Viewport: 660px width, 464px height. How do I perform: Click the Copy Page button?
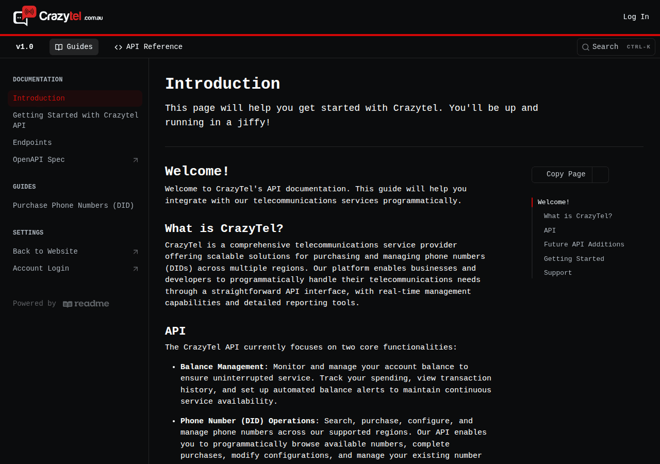[562, 174]
